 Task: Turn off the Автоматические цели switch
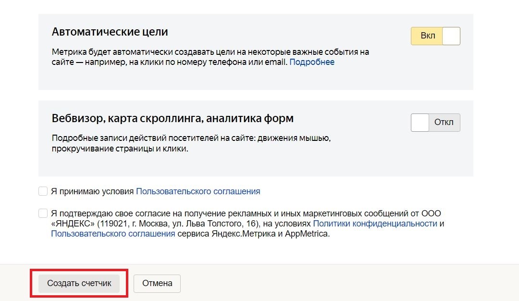tap(435, 36)
